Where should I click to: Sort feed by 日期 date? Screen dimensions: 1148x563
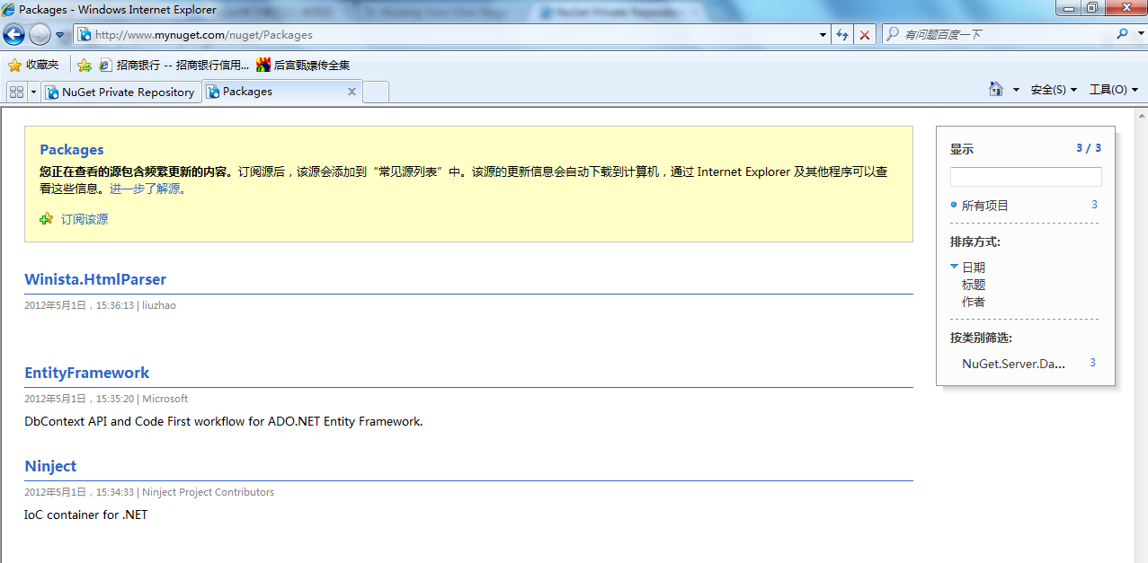[974, 268]
